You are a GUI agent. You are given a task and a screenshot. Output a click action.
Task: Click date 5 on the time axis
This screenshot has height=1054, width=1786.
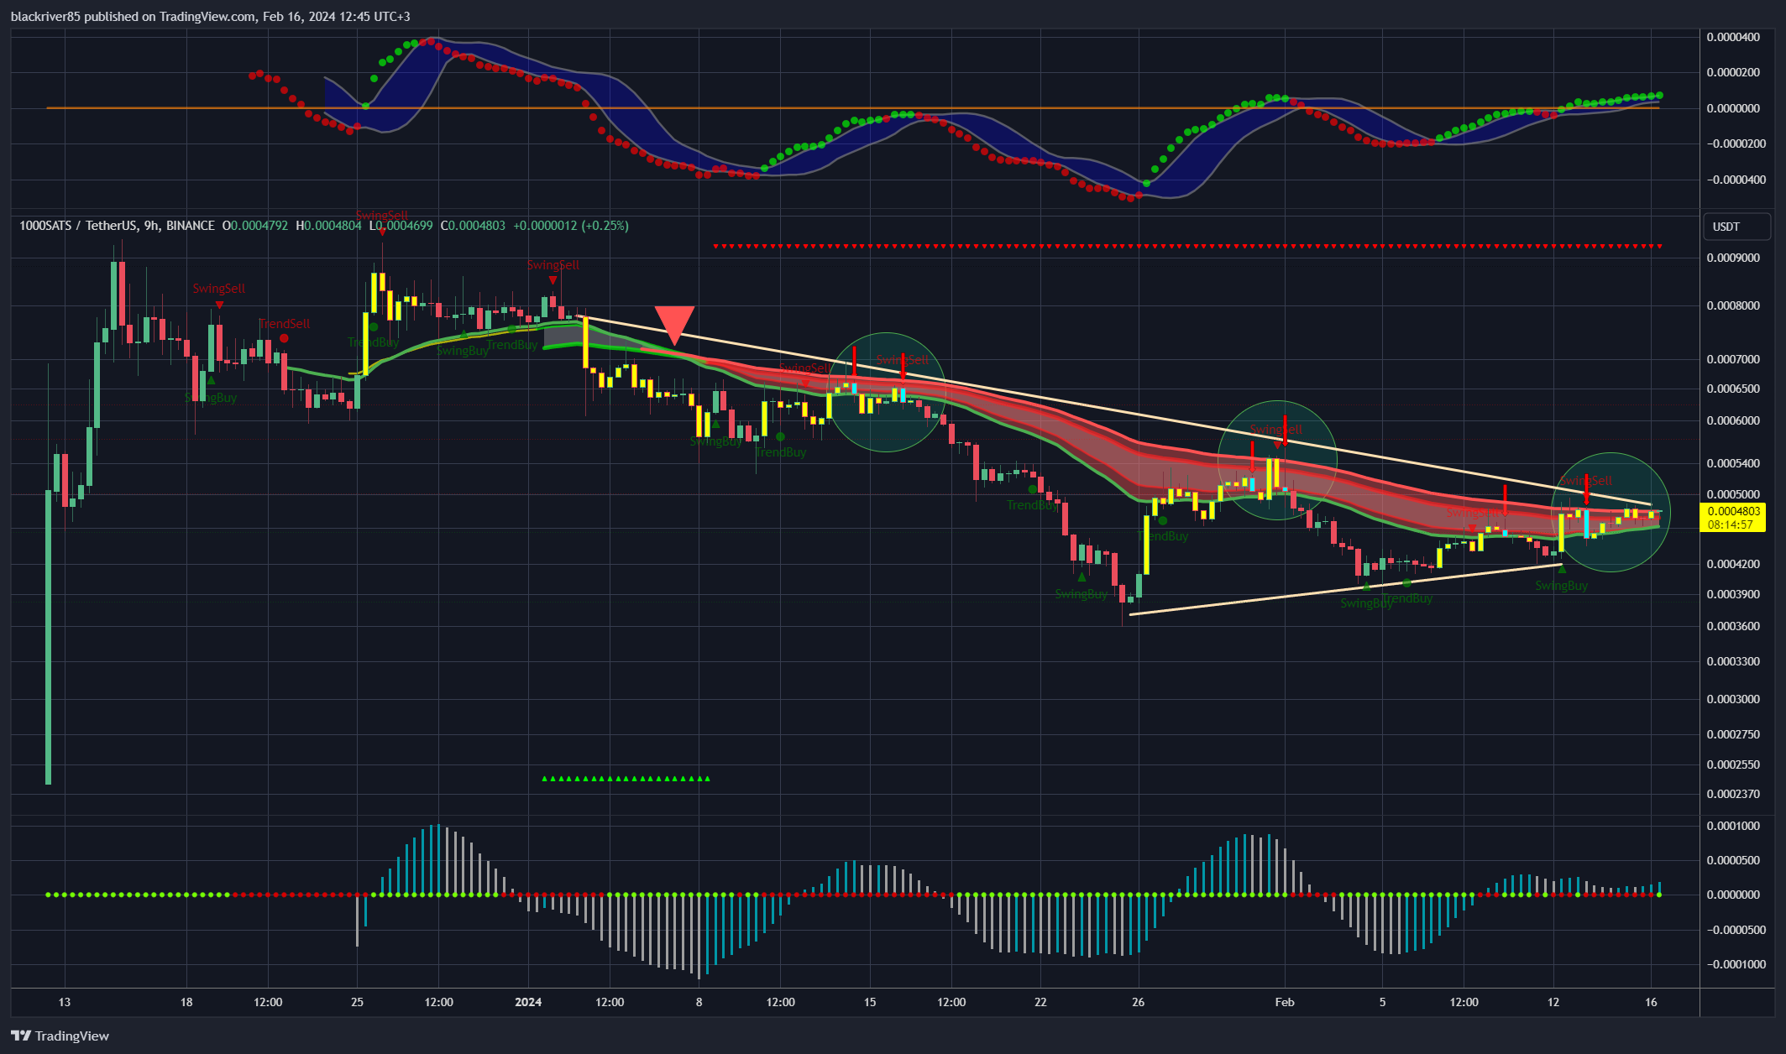point(1382,1002)
